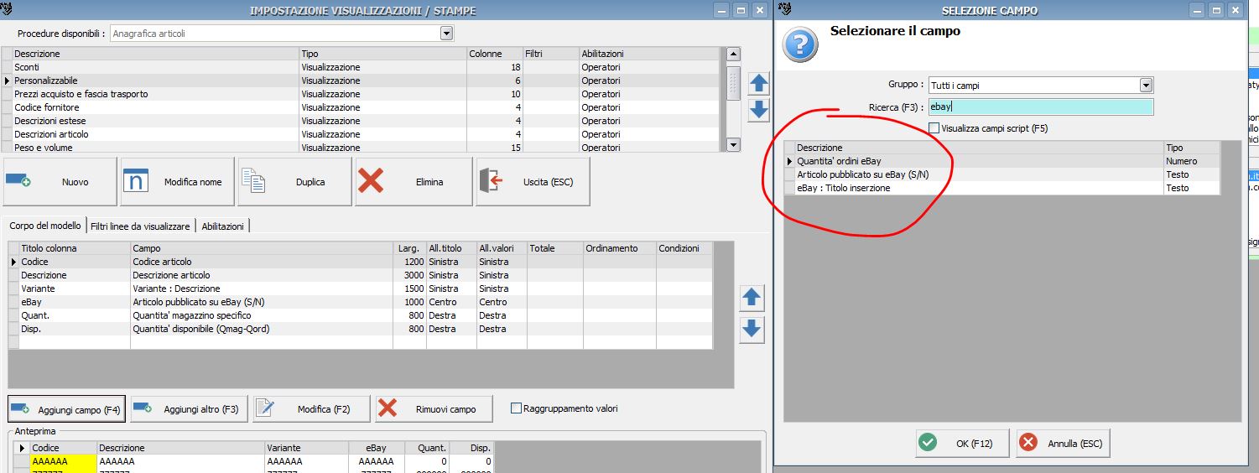This screenshot has width=1259, height=473.
Task: Click Aggiungi altro (F3) button
Action: (190, 409)
